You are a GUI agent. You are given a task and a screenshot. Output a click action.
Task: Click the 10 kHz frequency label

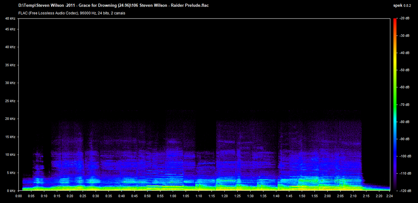pos(10,155)
